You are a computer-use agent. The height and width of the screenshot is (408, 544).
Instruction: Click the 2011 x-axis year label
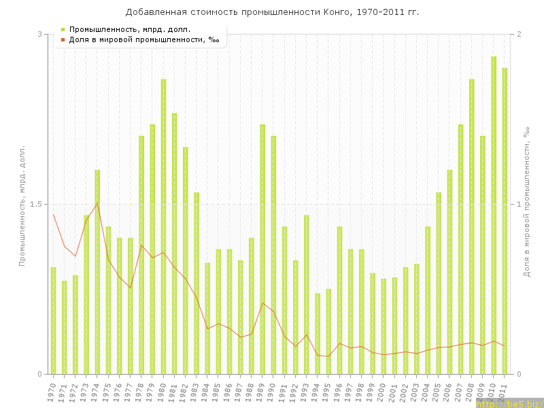click(503, 392)
